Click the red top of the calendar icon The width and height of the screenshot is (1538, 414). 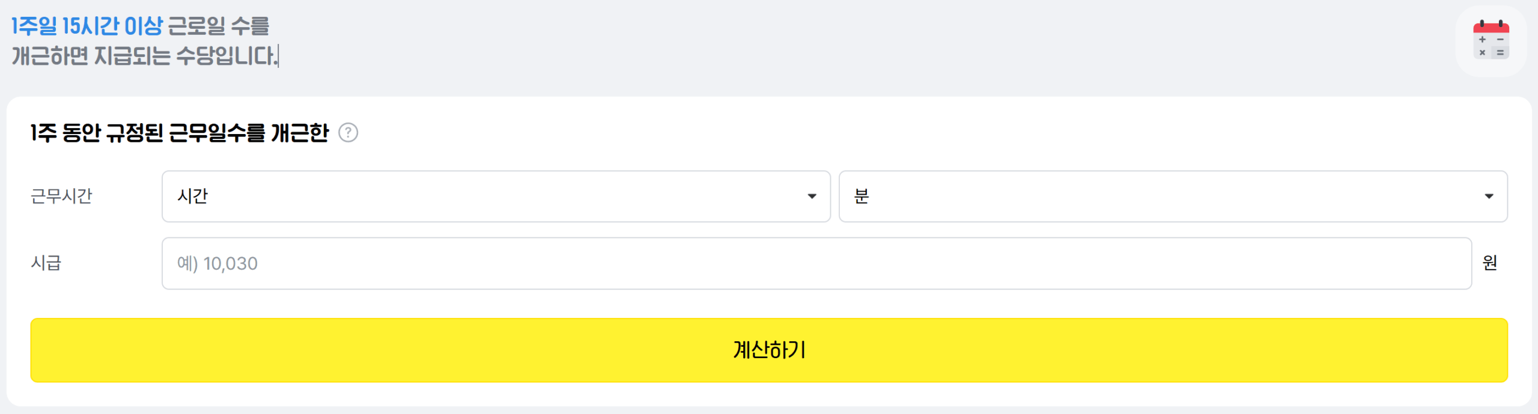tap(1491, 27)
